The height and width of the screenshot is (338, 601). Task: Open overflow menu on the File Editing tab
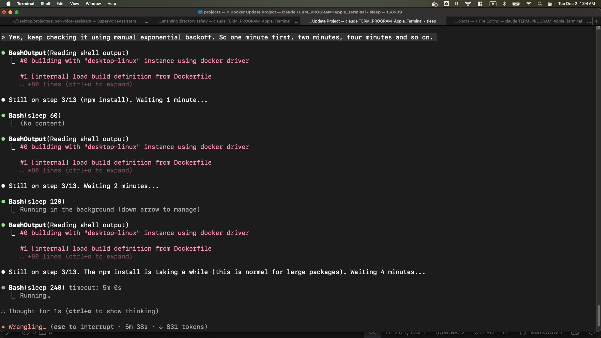point(589,22)
